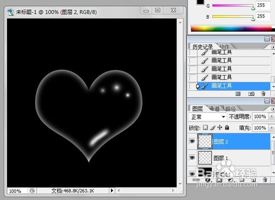The image size is (275, 200).
Task: Open status bar info options arrow
Action: (112, 191)
